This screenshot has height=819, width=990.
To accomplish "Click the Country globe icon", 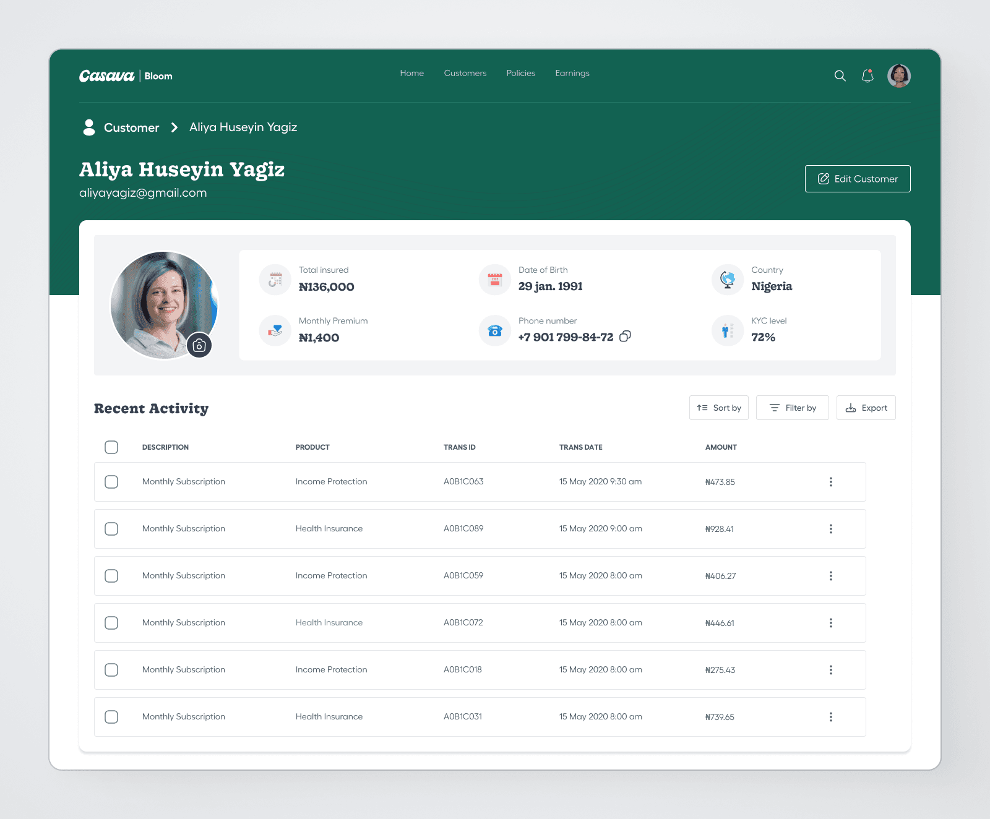I will coord(728,280).
